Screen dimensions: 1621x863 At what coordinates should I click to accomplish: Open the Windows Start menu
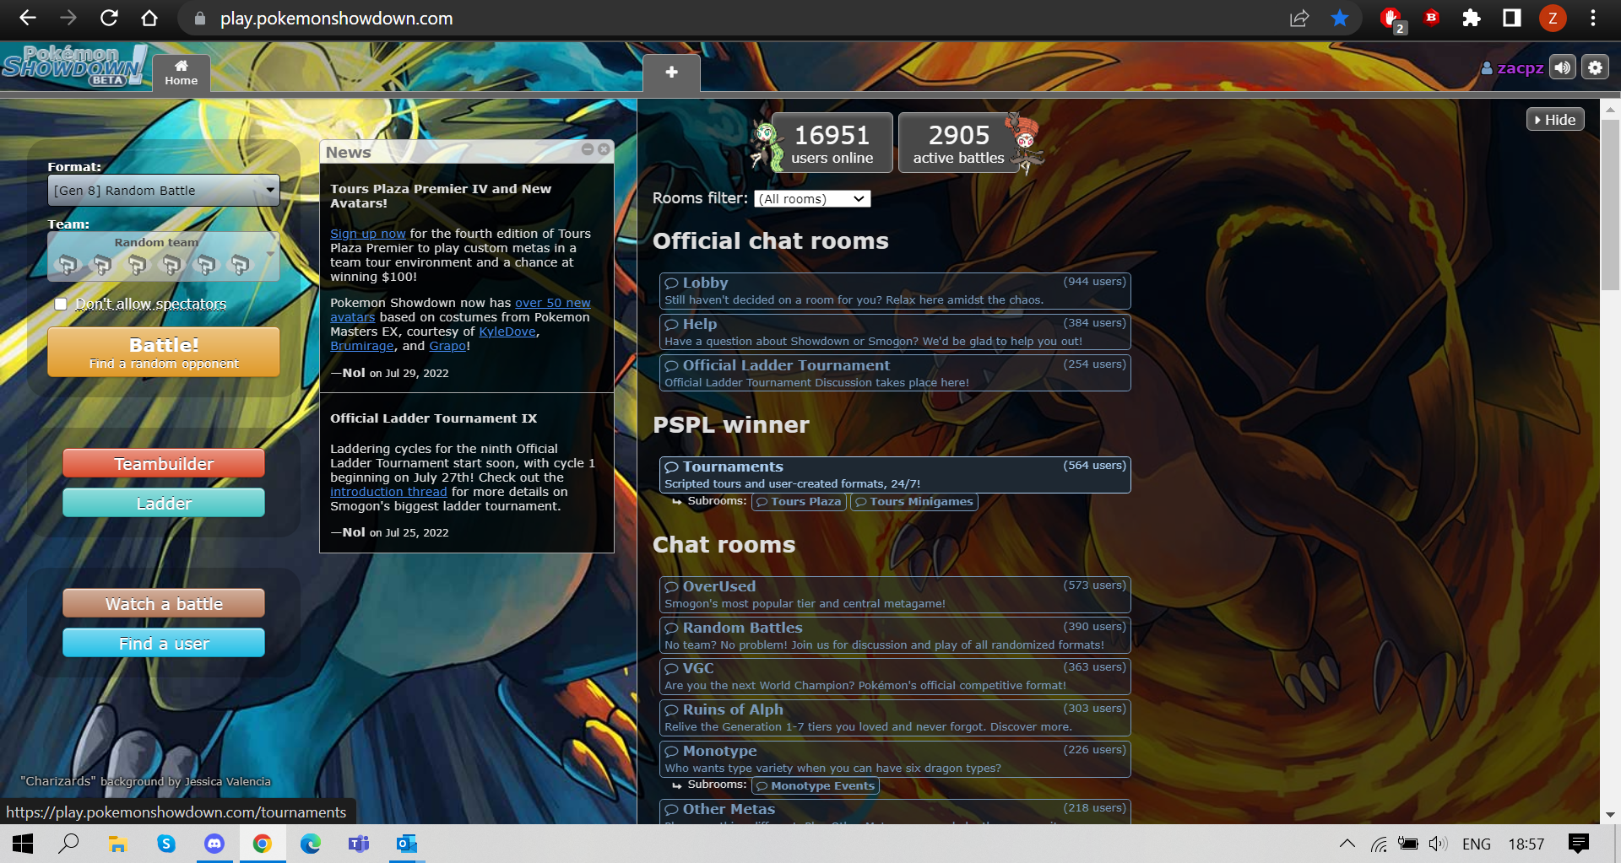click(23, 844)
